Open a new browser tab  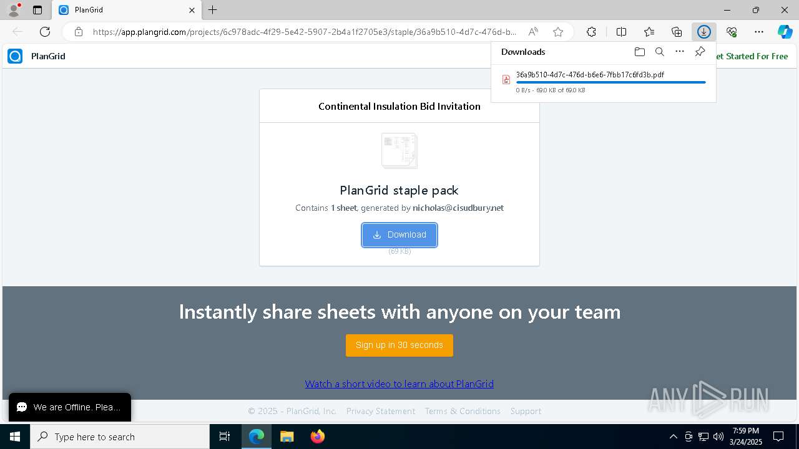[213, 10]
